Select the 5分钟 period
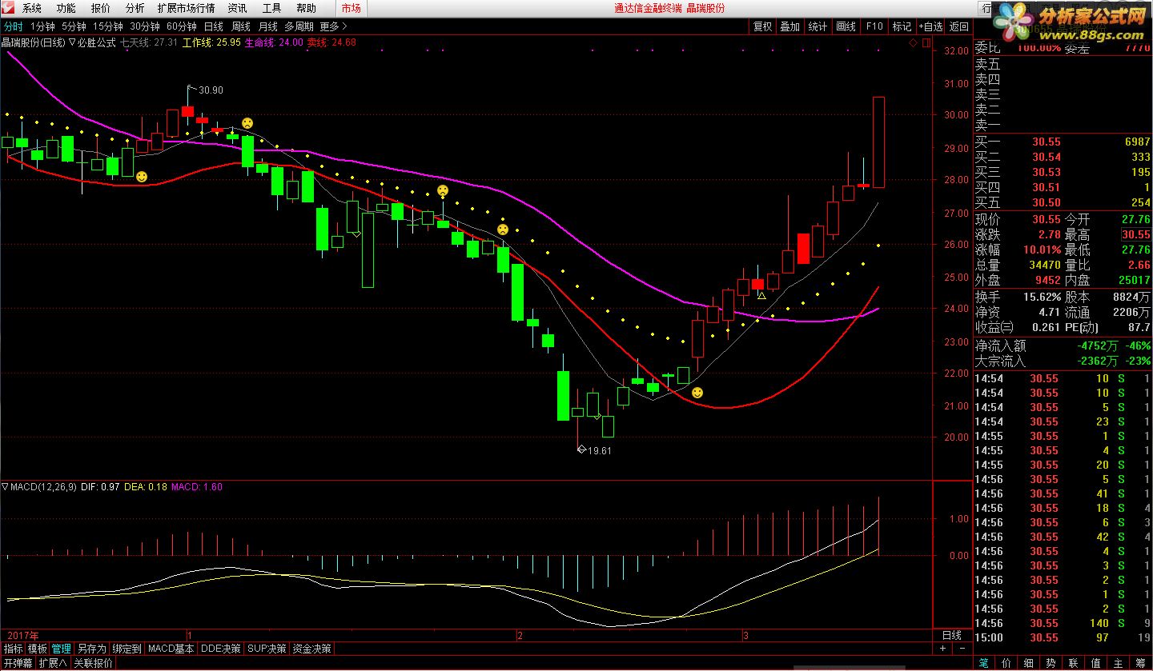Viewport: 1153px width, 671px height. (x=74, y=26)
